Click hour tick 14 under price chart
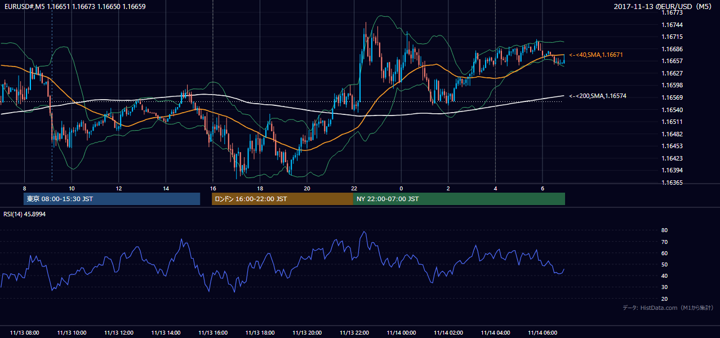The width and height of the screenshot is (720, 338). coord(166,188)
